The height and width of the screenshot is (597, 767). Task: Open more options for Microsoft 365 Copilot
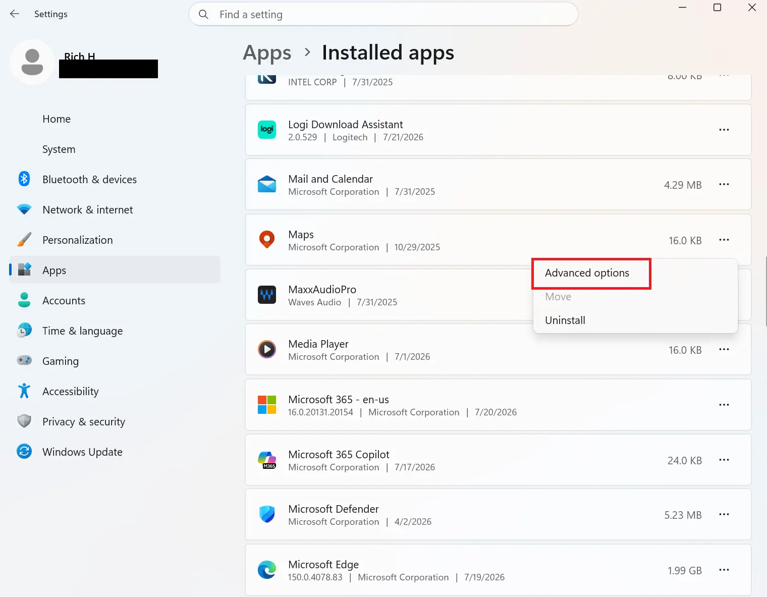(x=724, y=460)
